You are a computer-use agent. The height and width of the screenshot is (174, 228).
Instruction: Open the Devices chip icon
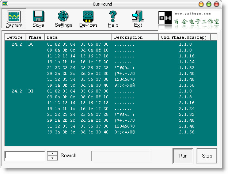(88, 16)
